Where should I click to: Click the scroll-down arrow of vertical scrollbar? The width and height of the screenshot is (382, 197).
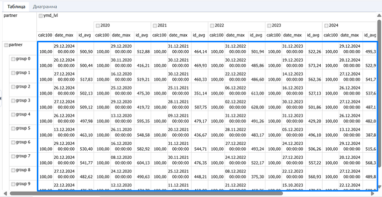point(379,188)
